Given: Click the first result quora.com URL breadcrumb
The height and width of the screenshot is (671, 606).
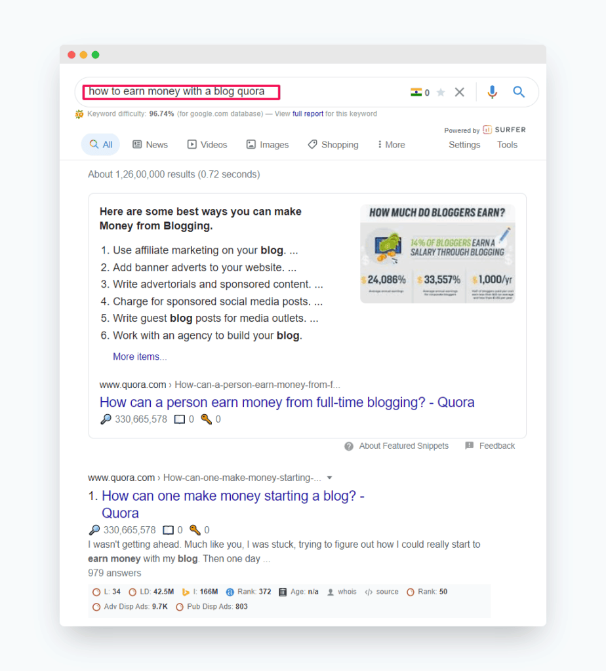Looking at the screenshot, I should coord(204,478).
